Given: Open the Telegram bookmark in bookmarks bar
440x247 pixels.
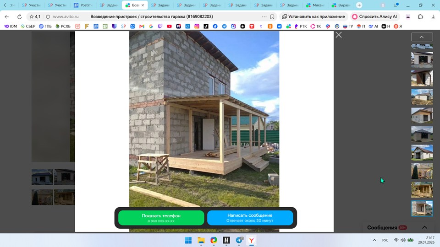Looking at the screenshot, I should point(224,26).
